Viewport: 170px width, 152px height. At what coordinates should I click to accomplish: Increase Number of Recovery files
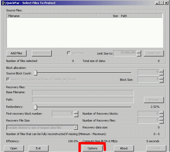162,119
